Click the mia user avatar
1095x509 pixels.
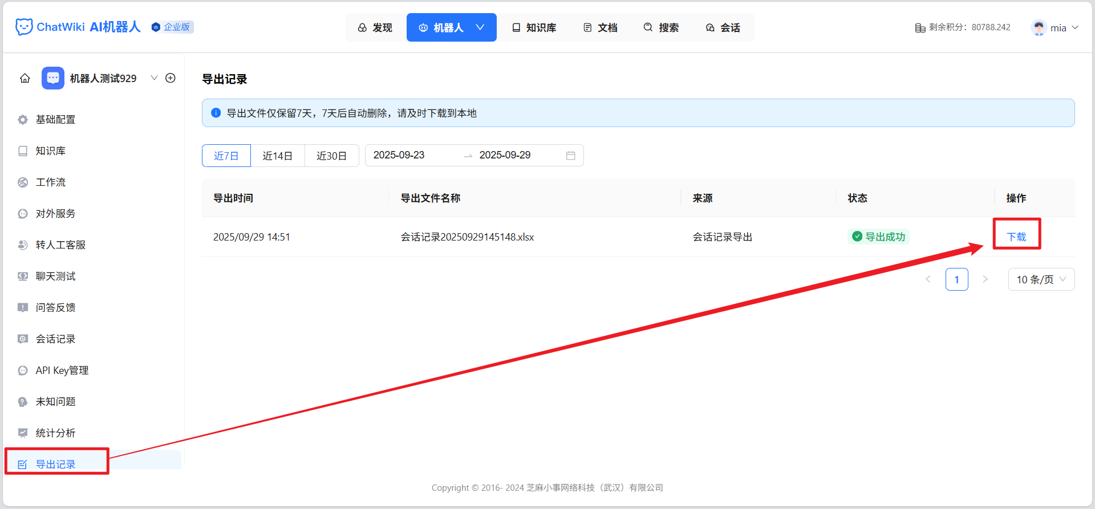[1039, 27]
